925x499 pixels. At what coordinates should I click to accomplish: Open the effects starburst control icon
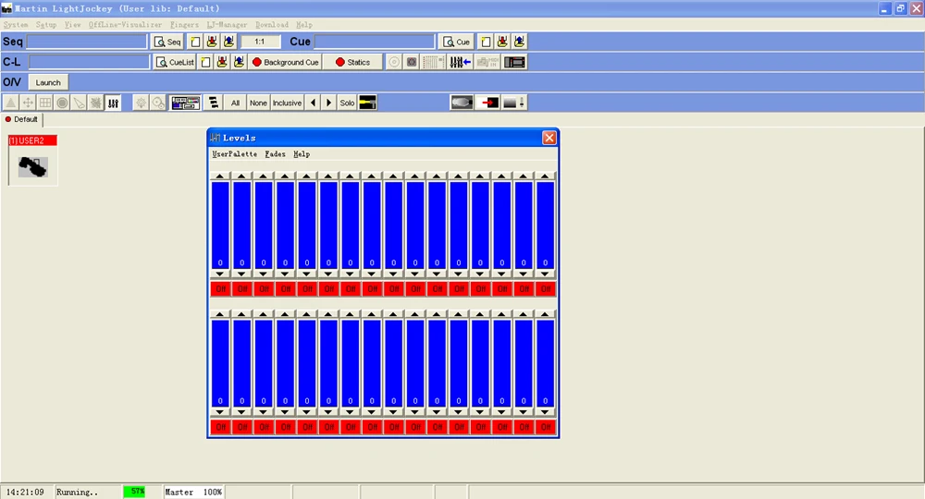[x=95, y=103]
